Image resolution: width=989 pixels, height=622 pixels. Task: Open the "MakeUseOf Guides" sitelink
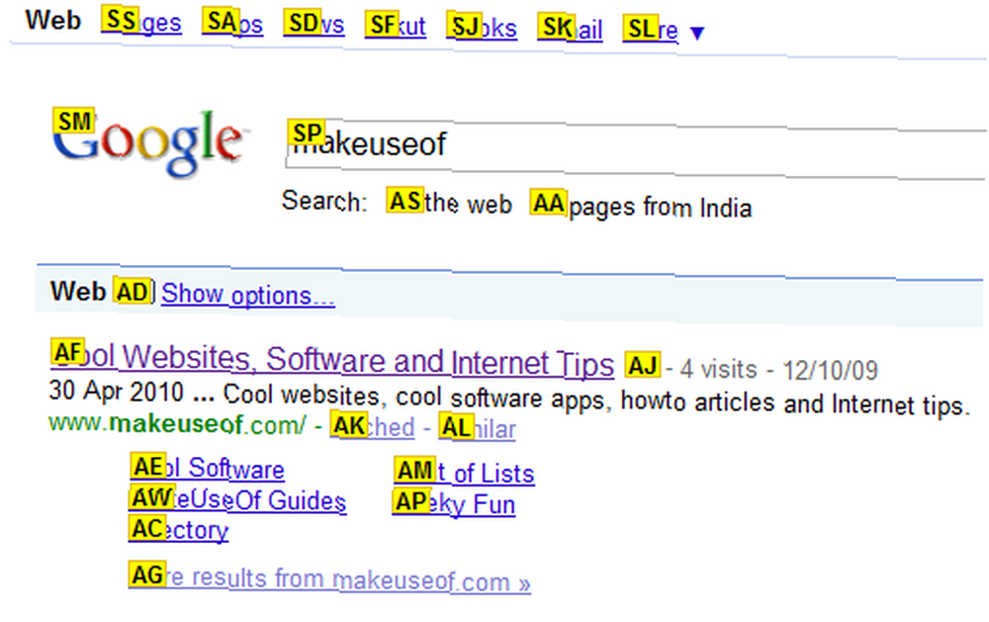[x=237, y=499]
